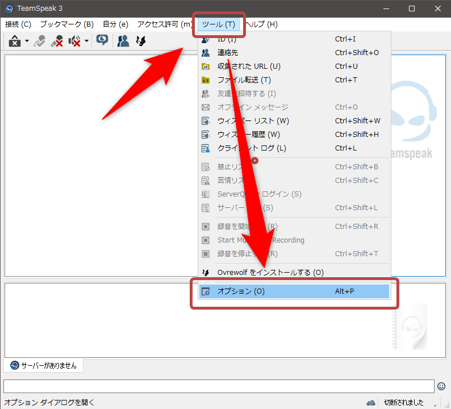451x409 pixels.
Task: Open the contacts toolbar icon
Action: (x=123, y=41)
